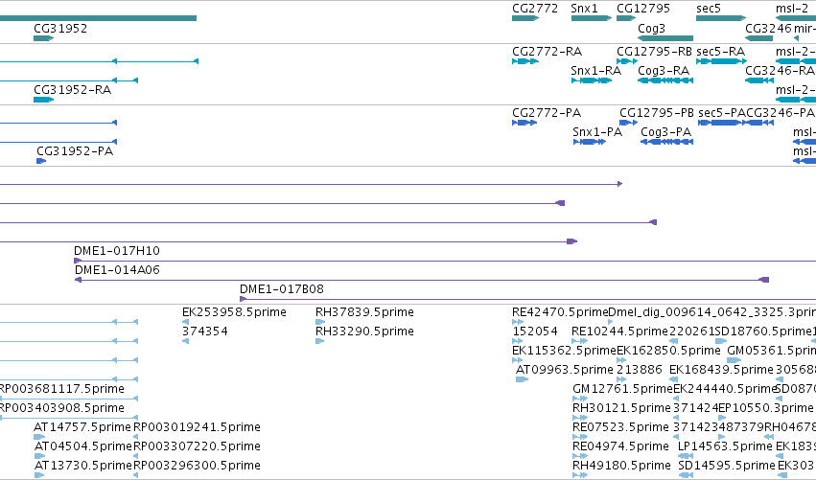Select the CG31952 gene glyph
The image size is (816, 480).
pos(44,38)
